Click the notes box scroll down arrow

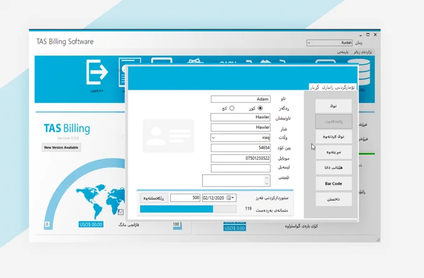point(267,184)
